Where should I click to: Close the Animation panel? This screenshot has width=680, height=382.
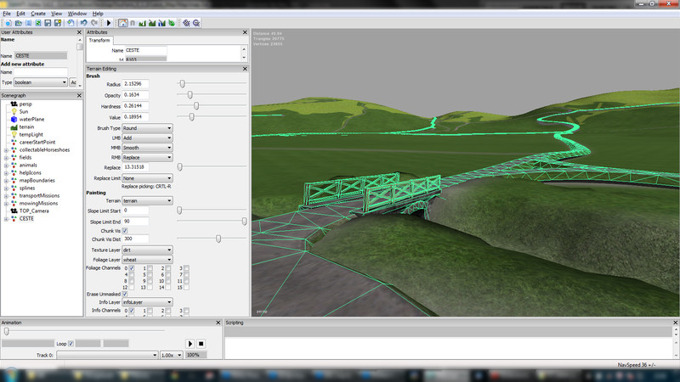[218, 323]
